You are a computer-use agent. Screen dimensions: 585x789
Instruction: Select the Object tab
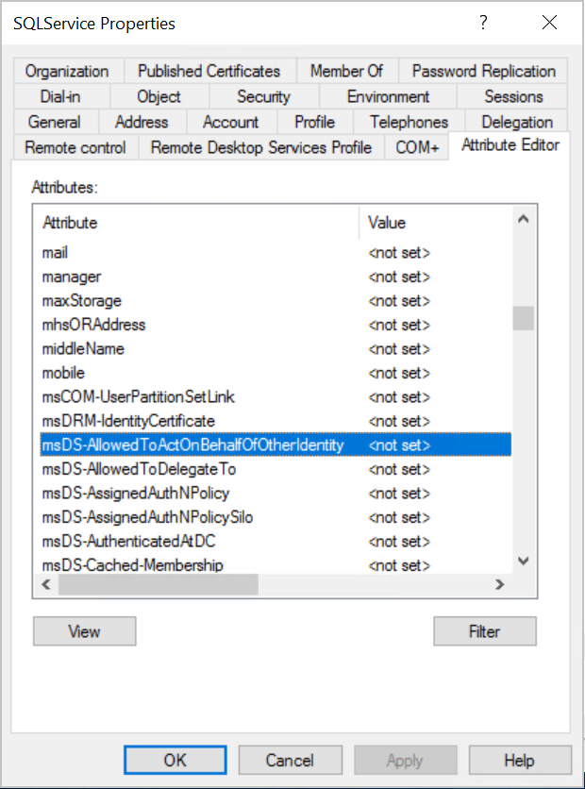158,95
